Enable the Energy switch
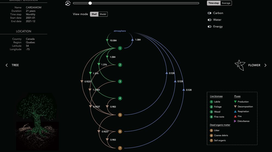This screenshot has width=272, height=152. point(209,27)
